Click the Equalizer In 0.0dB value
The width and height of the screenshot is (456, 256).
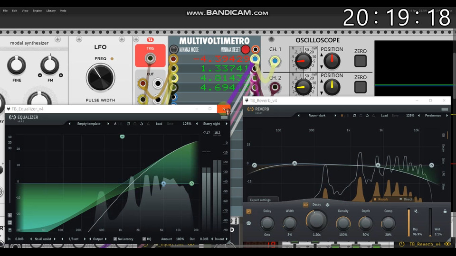[19, 239]
